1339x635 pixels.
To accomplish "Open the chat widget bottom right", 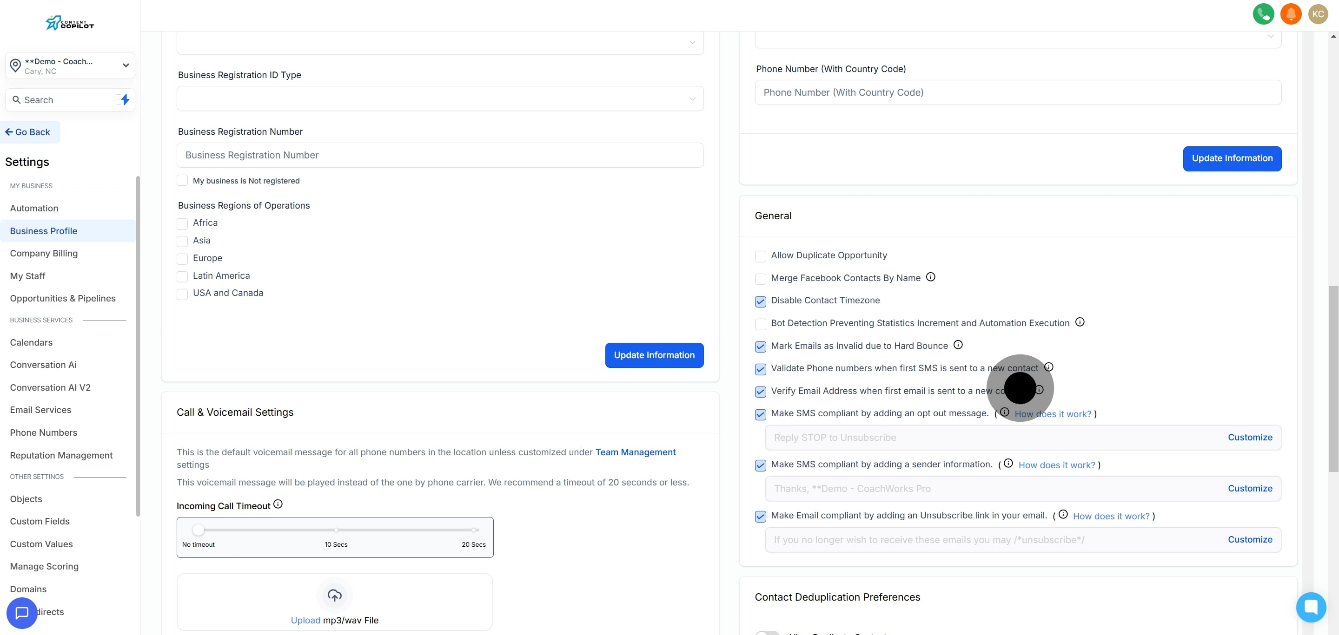I will click(x=1311, y=607).
